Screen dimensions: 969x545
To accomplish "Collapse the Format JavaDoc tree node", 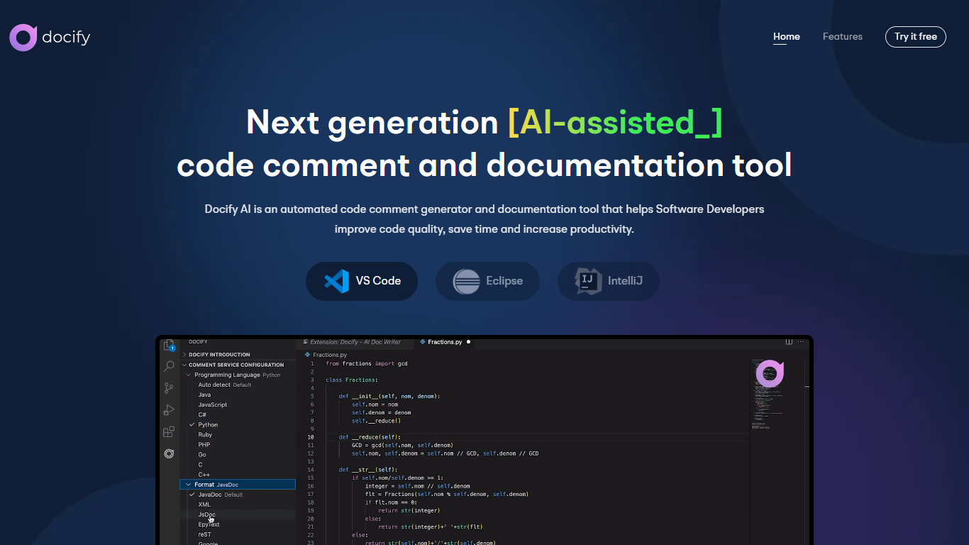I will 238,485.
